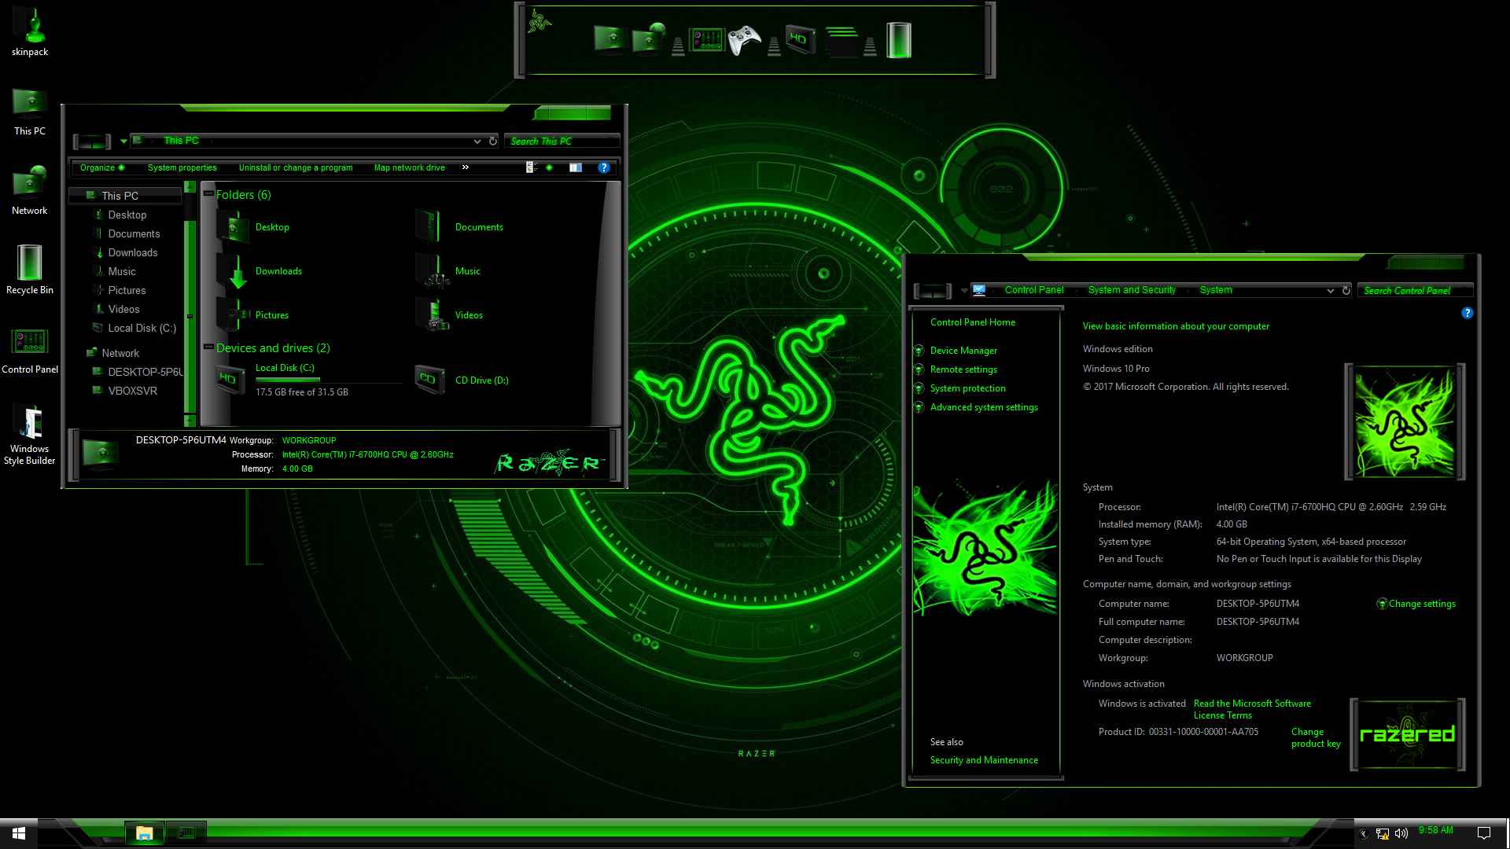The width and height of the screenshot is (1510, 849).
Task: Collapse the Folders (6) group
Action: click(208, 193)
